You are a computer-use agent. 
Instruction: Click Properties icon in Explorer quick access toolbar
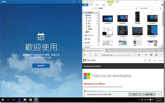88,2
